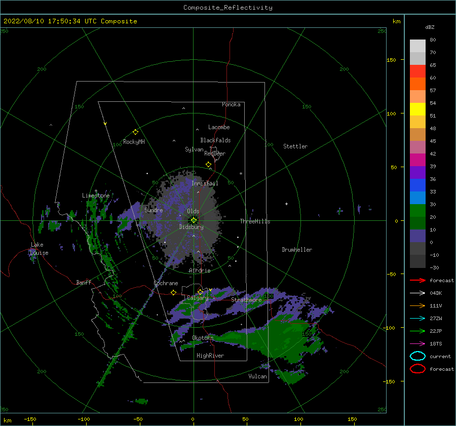Click the Ponoka city label
The height and width of the screenshot is (426, 456).
click(231, 104)
